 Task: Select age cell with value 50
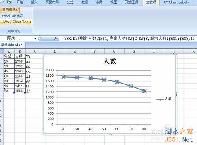[9, 76]
